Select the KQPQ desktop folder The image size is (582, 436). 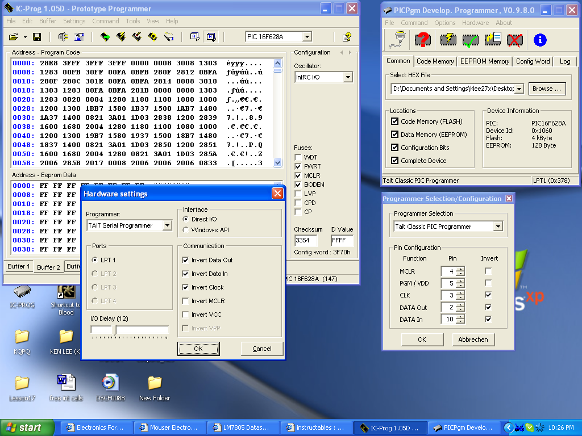tap(22, 341)
